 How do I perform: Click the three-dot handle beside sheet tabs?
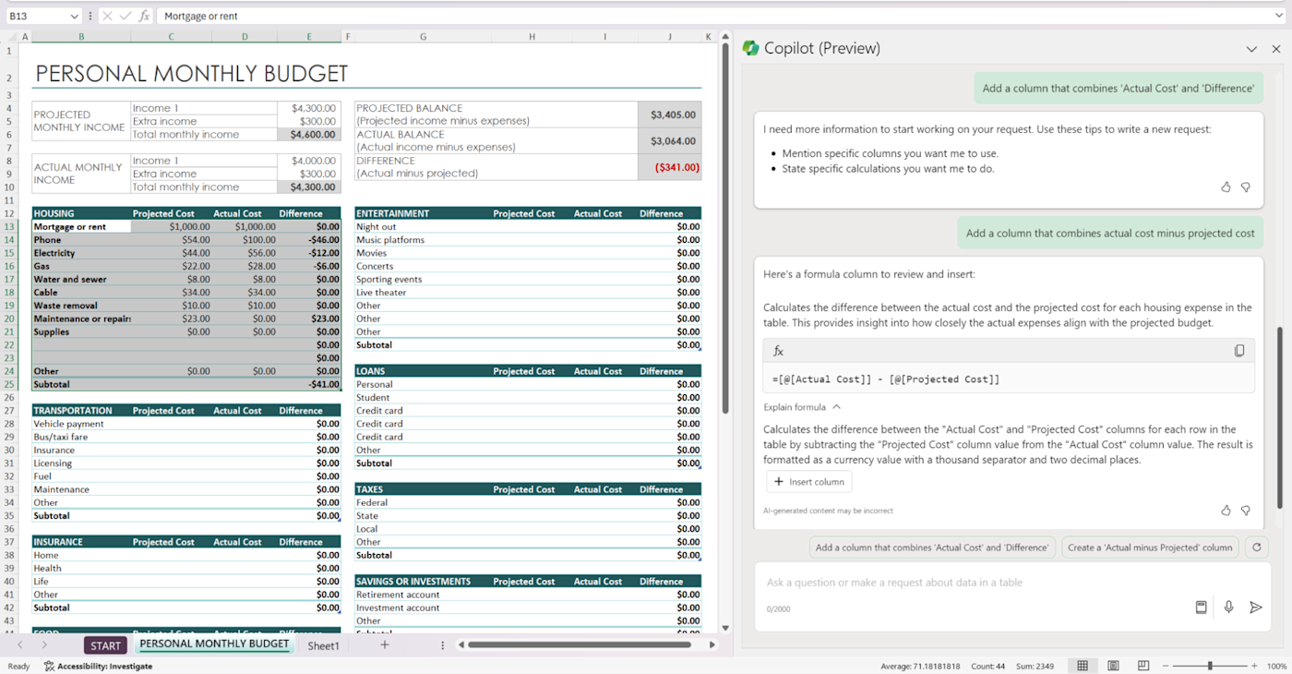pos(443,645)
